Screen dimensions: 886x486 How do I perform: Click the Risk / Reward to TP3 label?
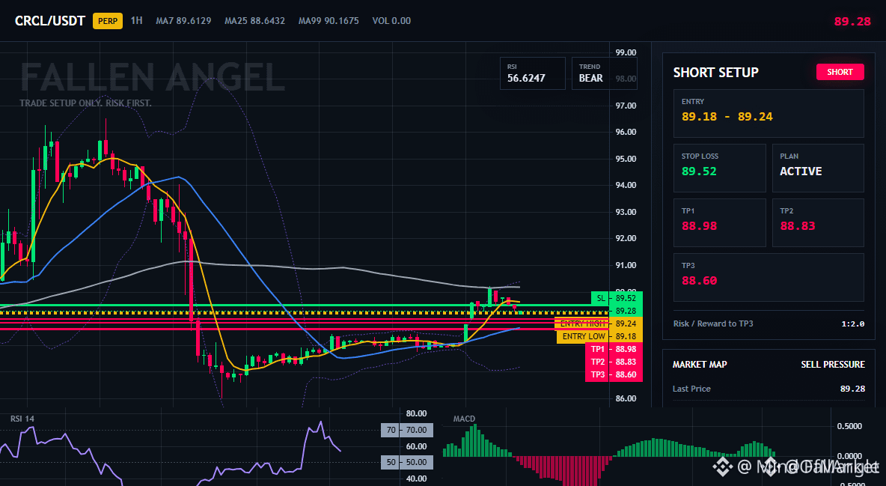click(x=713, y=324)
